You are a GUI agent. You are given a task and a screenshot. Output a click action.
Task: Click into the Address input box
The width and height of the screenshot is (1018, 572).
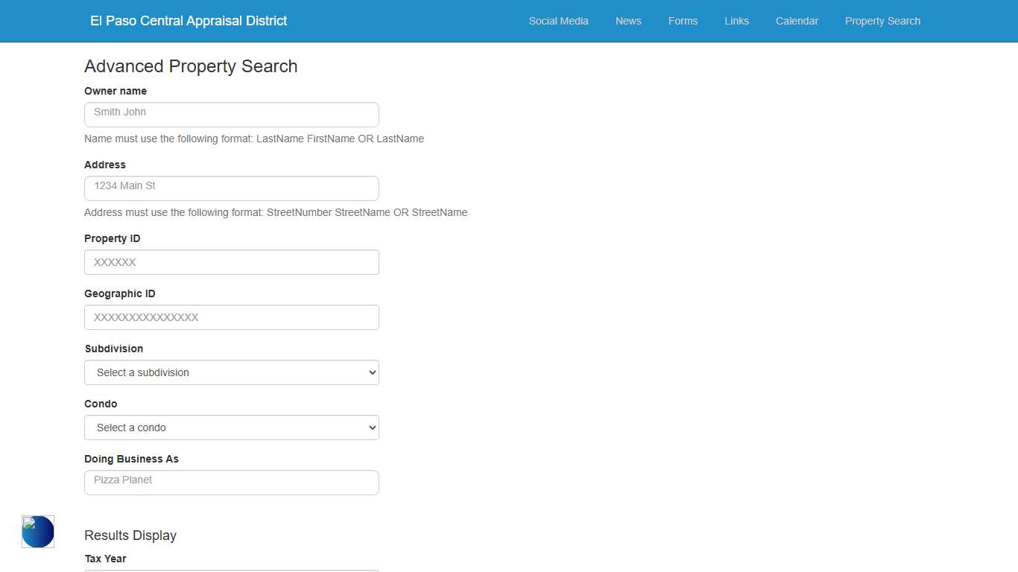click(x=231, y=188)
